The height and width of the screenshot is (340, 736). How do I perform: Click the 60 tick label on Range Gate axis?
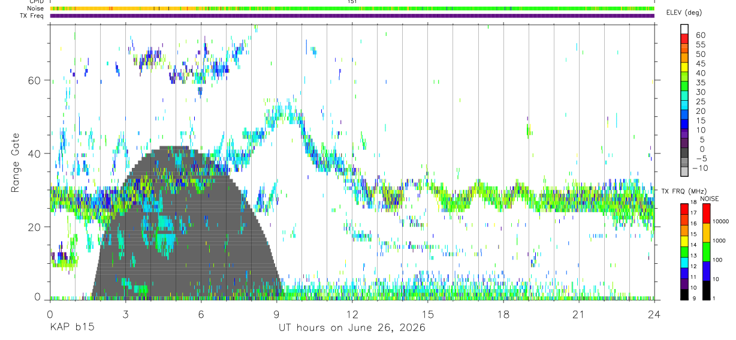point(38,80)
